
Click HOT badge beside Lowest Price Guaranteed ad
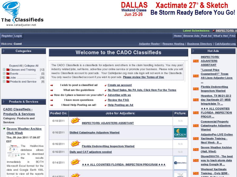pos(196,76)
